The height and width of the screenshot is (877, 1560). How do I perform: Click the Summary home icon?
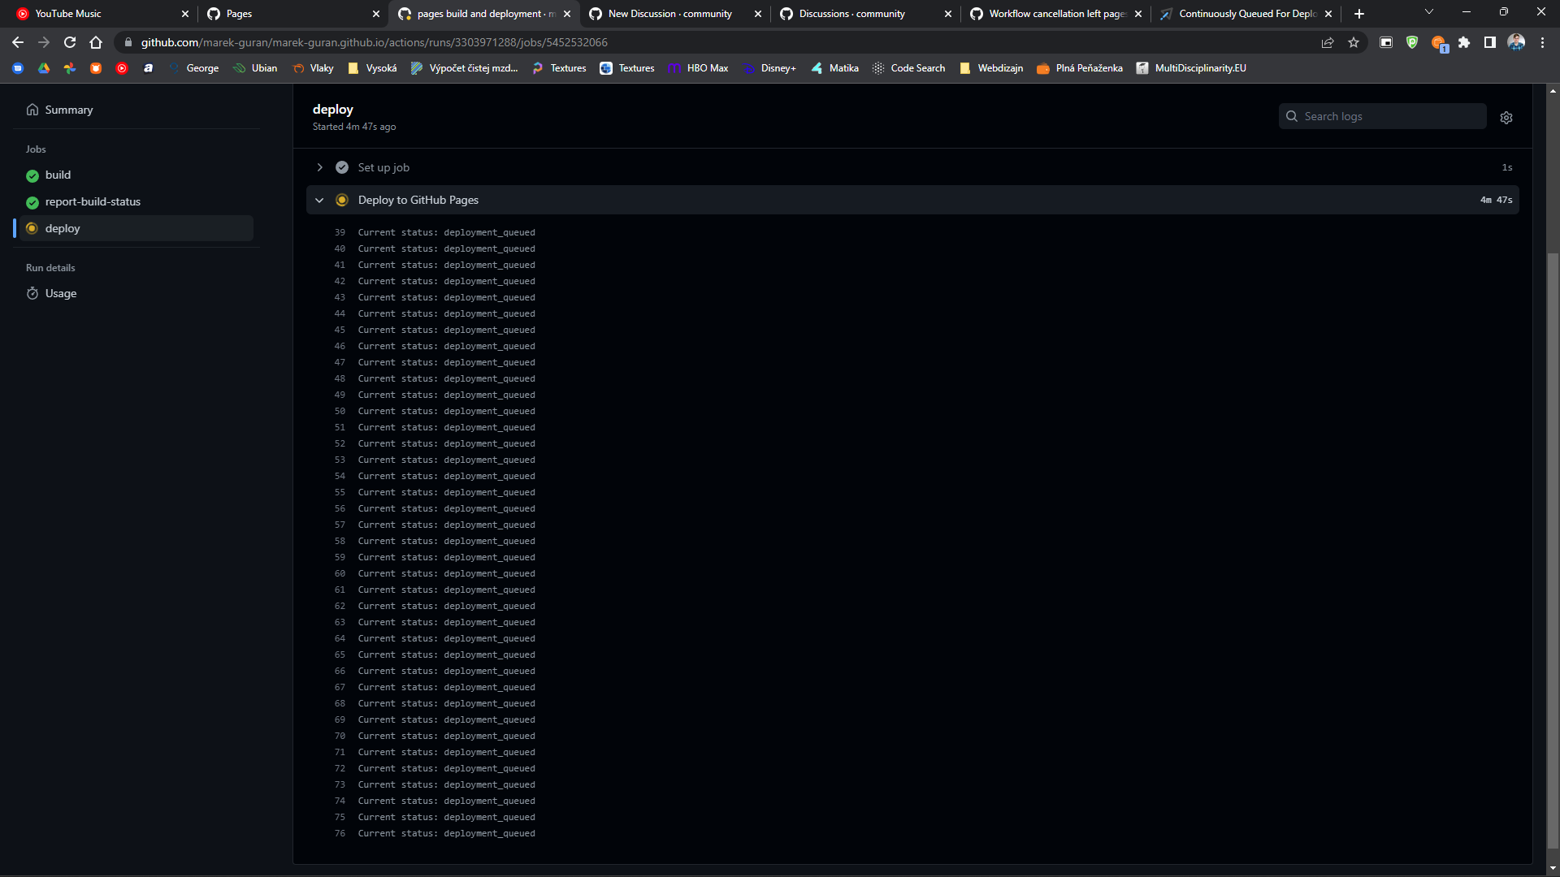[32, 110]
